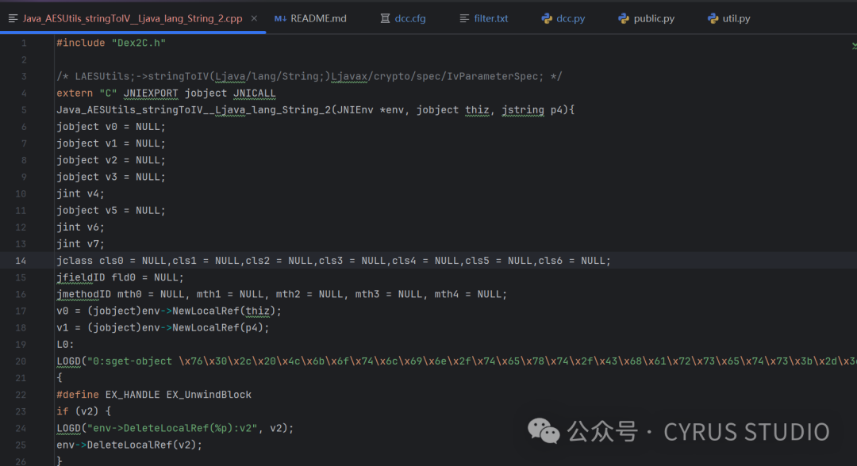Click the jmethodID mth0 declaration line
This screenshot has height=466, width=857.
pyautogui.click(x=282, y=294)
